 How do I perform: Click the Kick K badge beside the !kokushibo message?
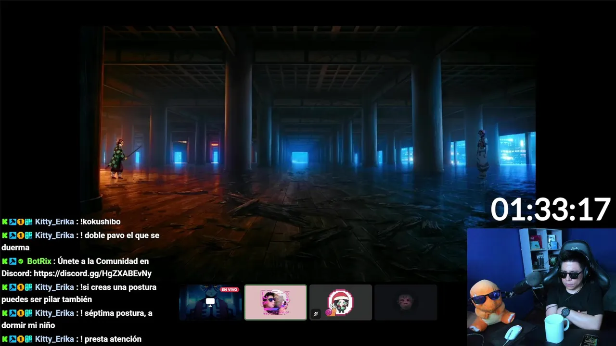pyautogui.click(x=5, y=222)
